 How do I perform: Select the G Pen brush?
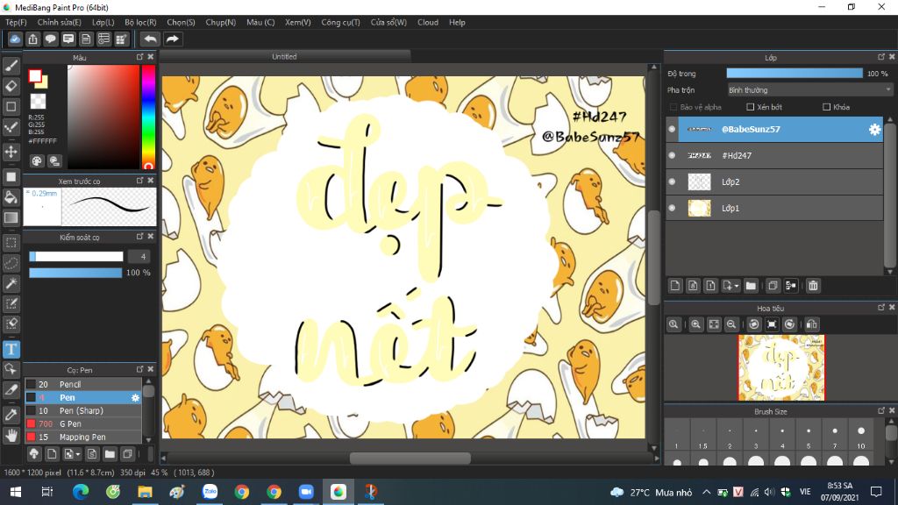[x=83, y=423]
